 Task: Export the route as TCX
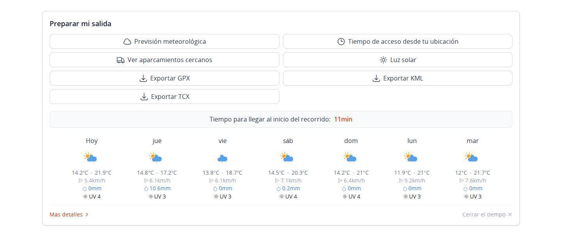pos(164,97)
